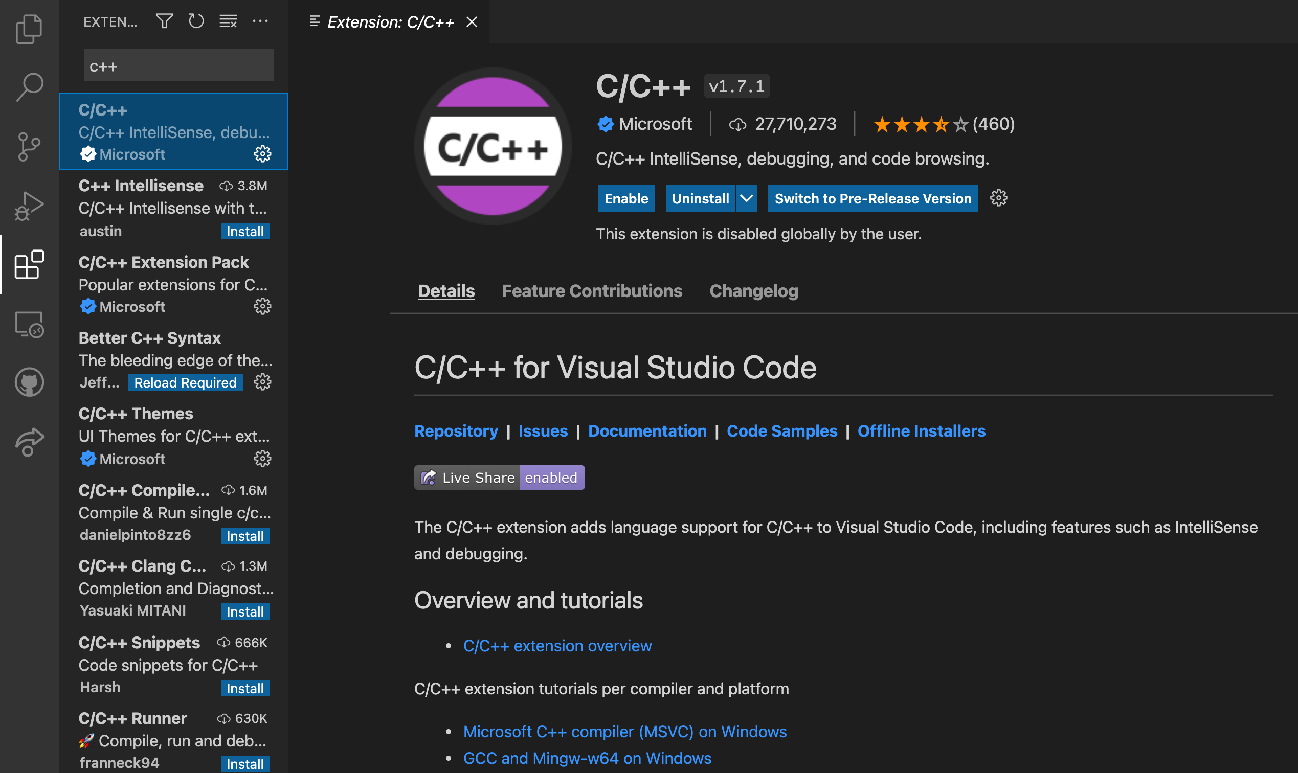The width and height of the screenshot is (1298, 773).
Task: Open the Views and More Actions ellipsis menu
Action: pyautogui.click(x=260, y=21)
